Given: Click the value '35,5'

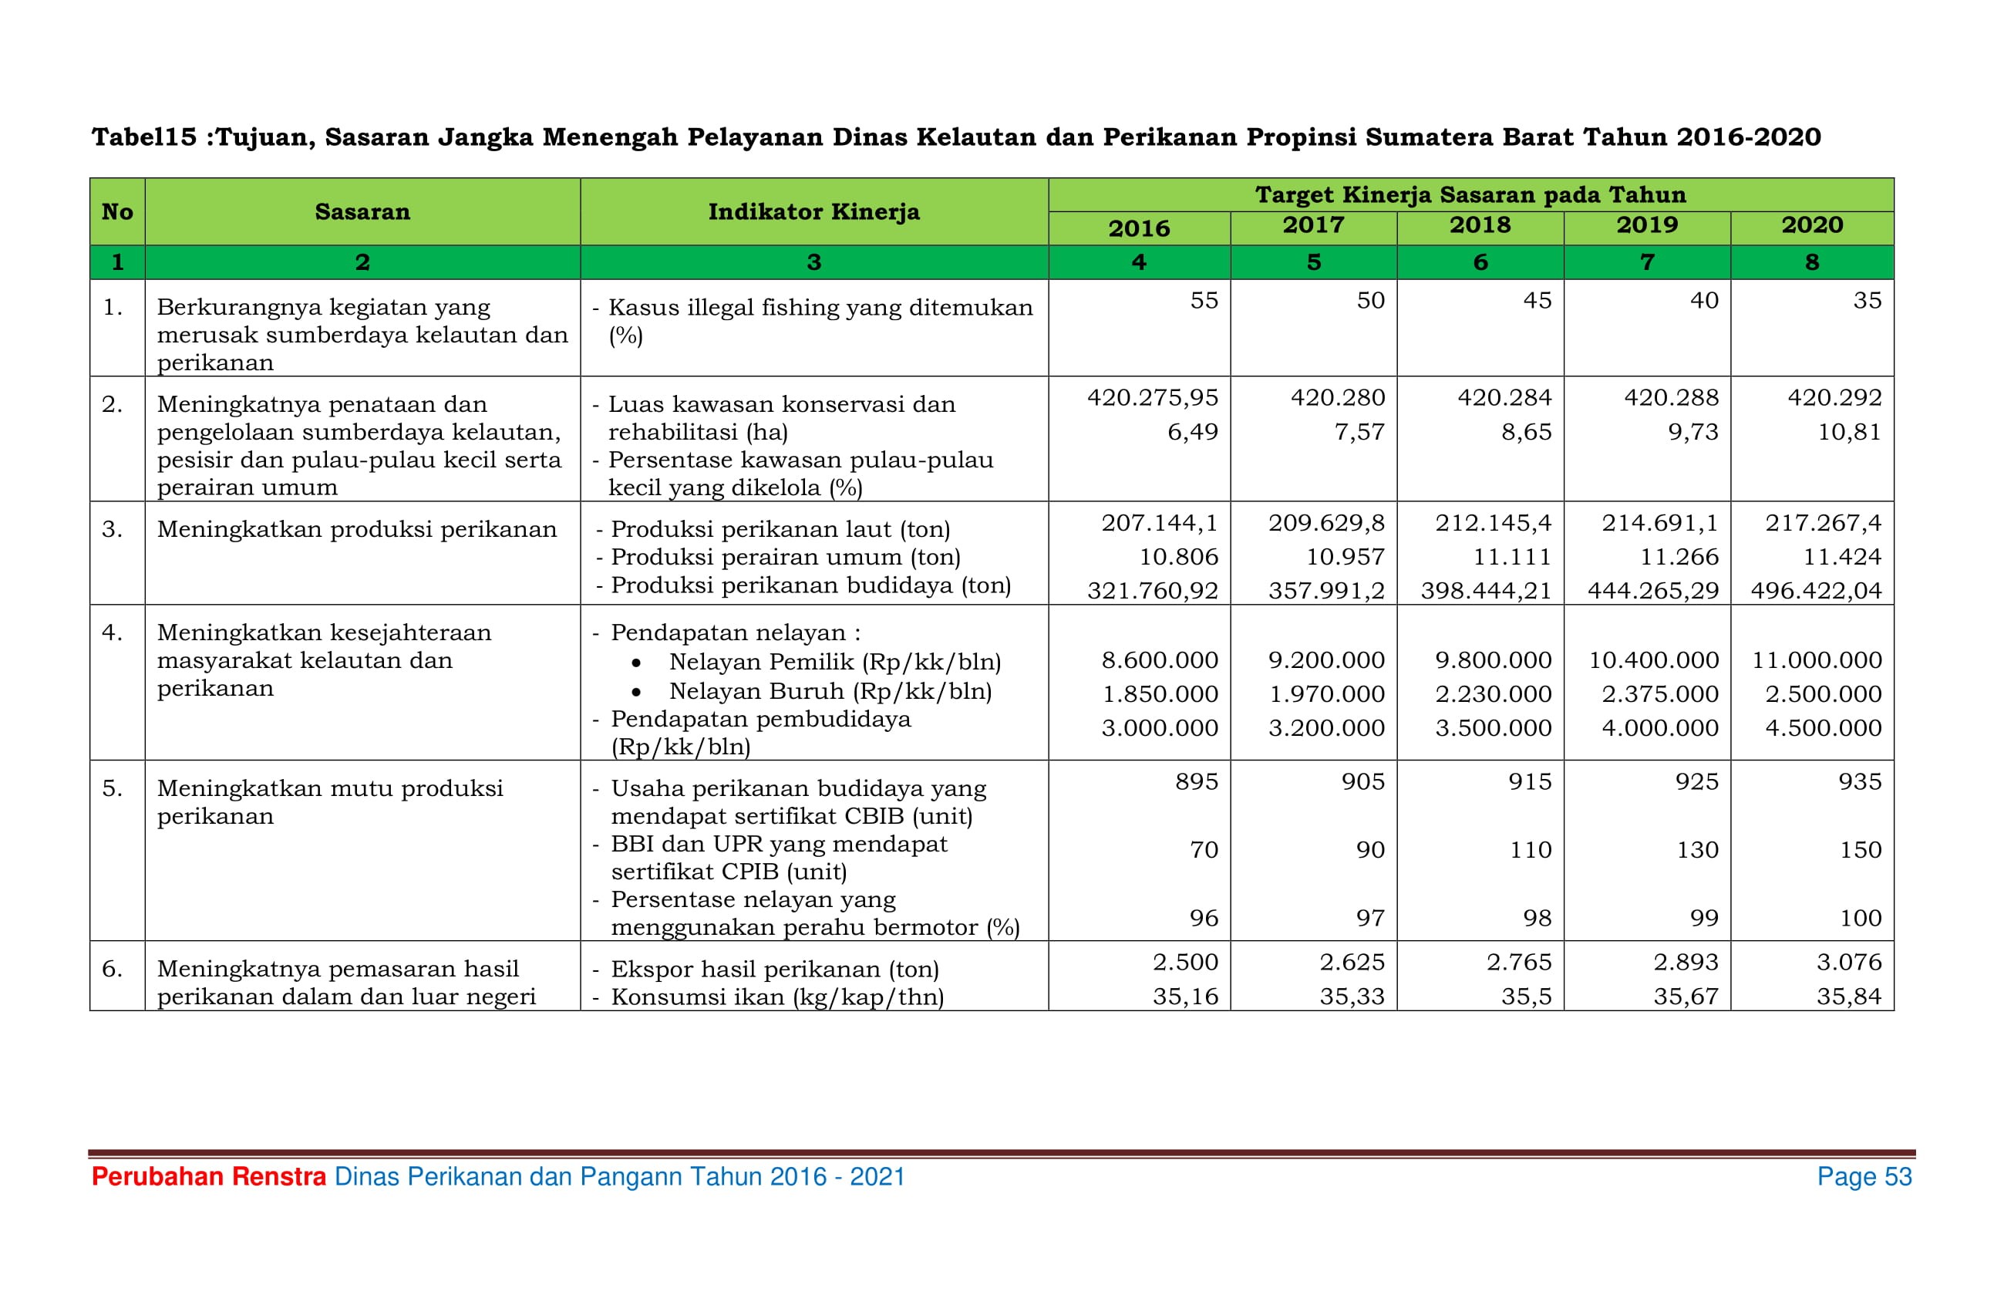Looking at the screenshot, I should click(1526, 997).
